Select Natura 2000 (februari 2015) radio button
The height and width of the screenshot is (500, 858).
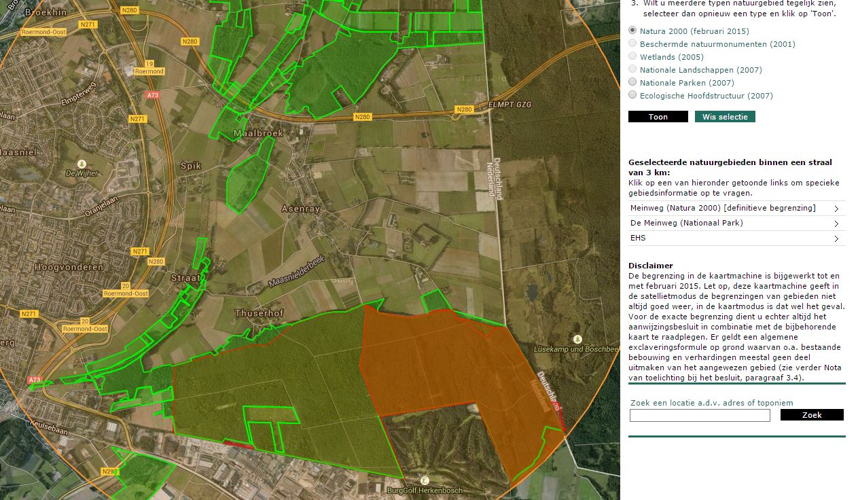click(x=633, y=31)
